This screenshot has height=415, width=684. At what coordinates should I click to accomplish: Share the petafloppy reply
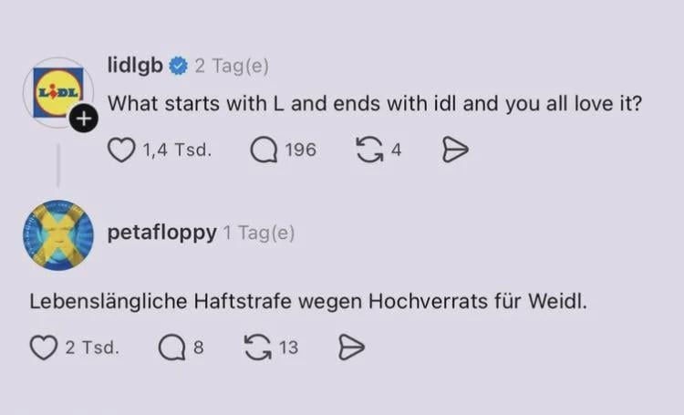click(352, 348)
